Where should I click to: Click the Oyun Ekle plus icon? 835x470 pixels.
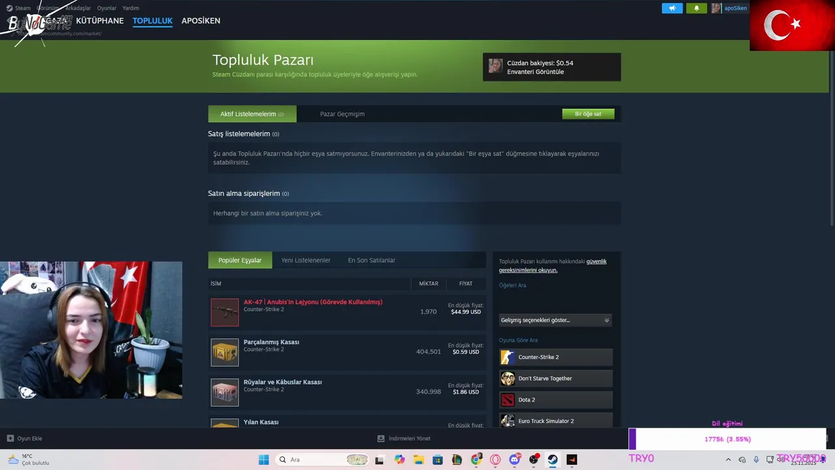click(x=10, y=439)
